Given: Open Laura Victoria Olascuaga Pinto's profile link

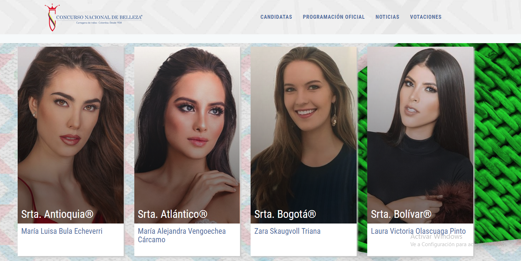Looking at the screenshot, I should [x=418, y=231].
